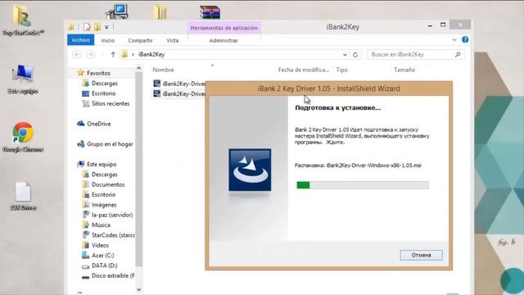Image resolution: width=524 pixels, height=295 pixels.
Task: Open the Archivo ribbon tab
Action: coord(80,40)
